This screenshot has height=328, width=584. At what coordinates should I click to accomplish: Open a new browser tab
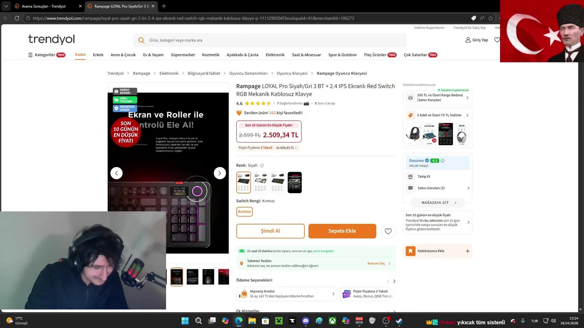click(164, 6)
